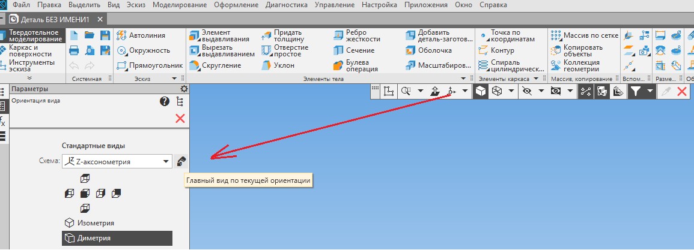Open print preview with the magnifier page icon
Viewport: 694px width, 250px height.
(x=90, y=50)
